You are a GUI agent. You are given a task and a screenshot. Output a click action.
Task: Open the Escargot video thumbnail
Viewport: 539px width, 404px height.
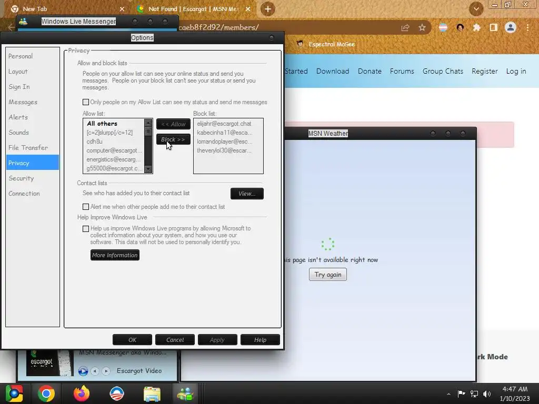49,363
